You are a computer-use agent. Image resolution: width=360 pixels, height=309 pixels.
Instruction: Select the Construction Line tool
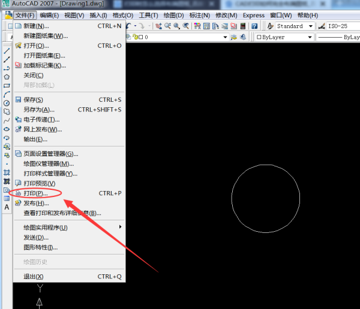click(x=7, y=60)
